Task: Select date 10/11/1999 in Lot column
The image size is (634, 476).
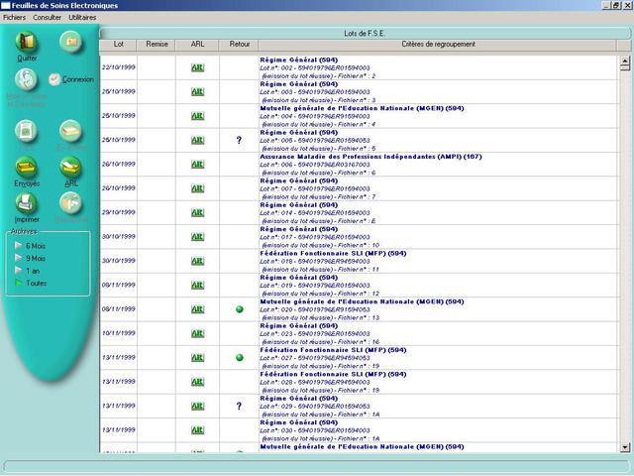Action: [119, 333]
